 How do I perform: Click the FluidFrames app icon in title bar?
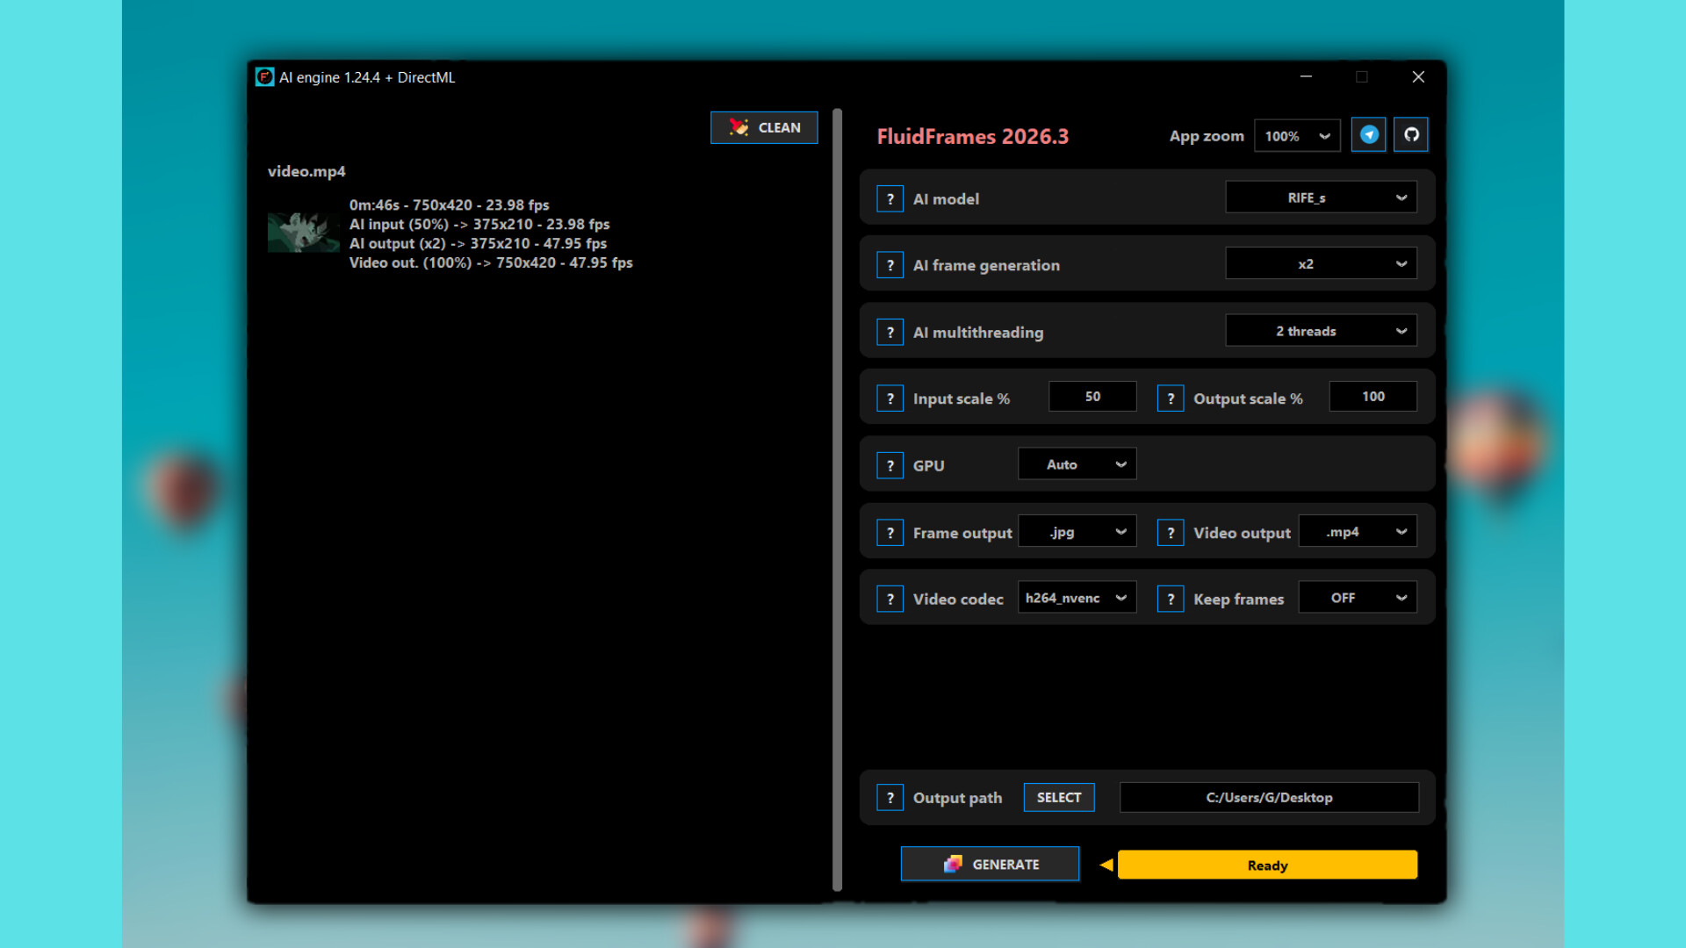coord(264,77)
